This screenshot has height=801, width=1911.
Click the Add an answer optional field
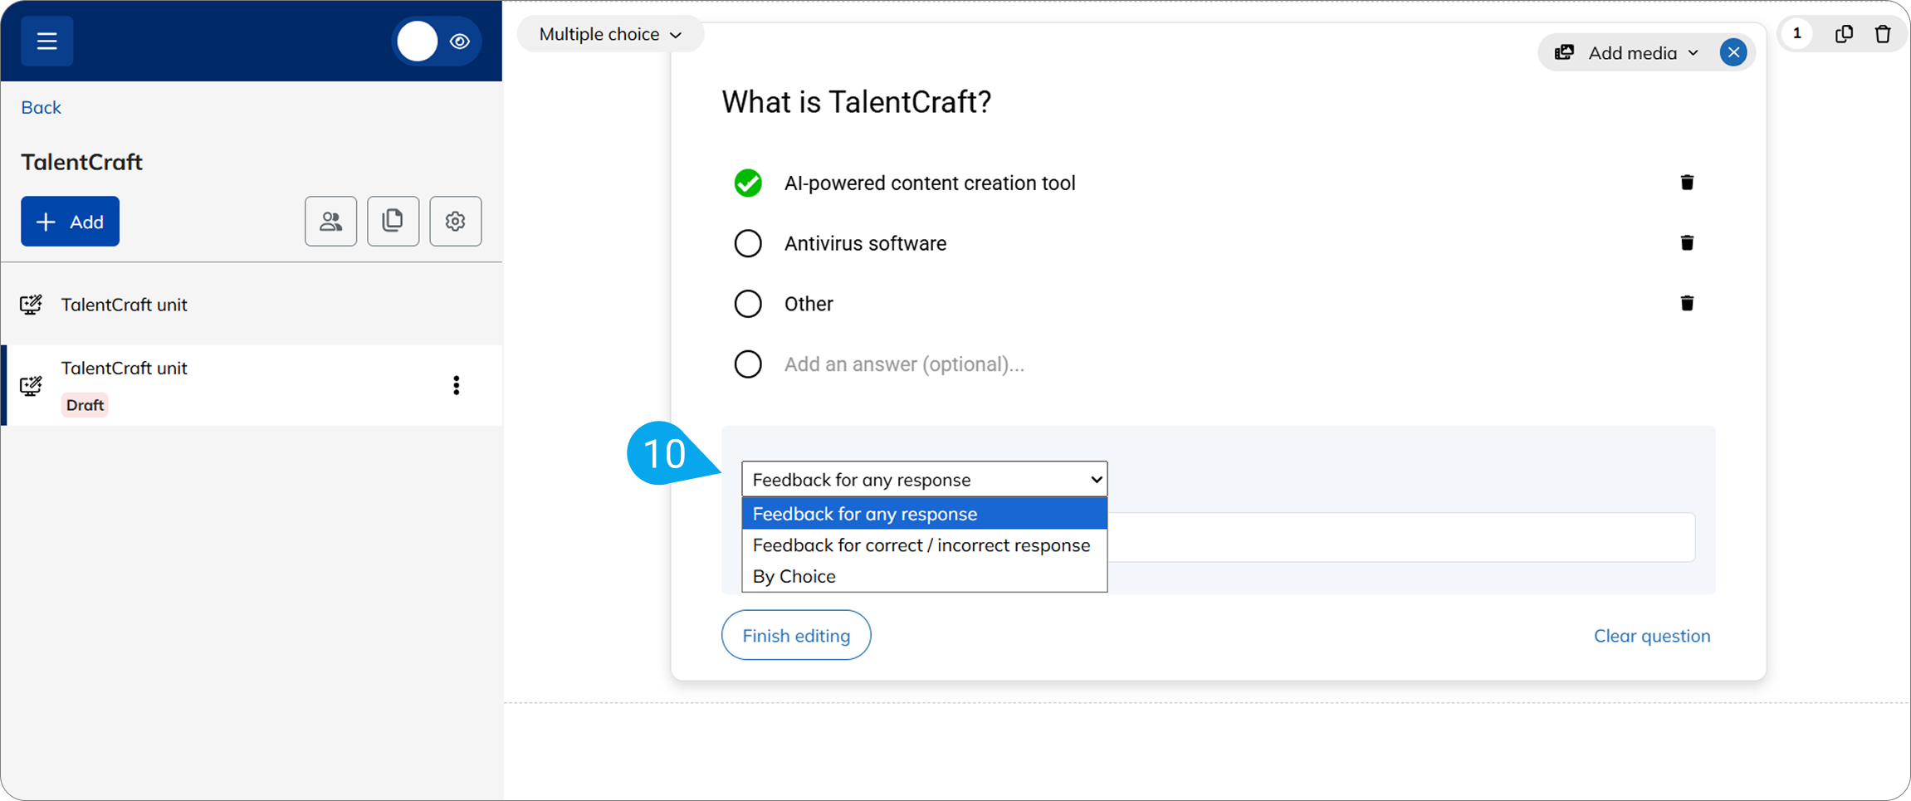pos(904,364)
